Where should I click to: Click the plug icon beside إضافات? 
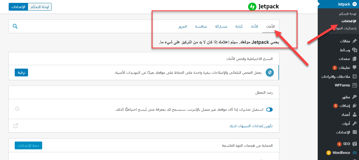tap(354, 106)
